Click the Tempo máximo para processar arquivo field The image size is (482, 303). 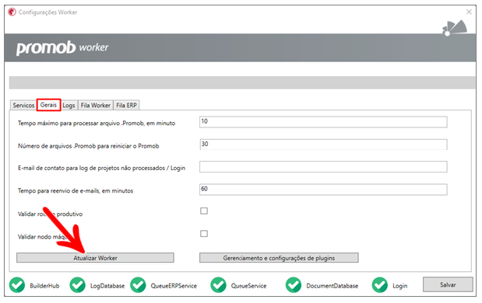pos(323,122)
